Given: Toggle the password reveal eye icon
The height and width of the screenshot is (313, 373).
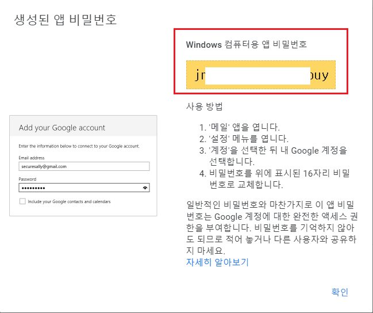Looking at the screenshot, I should click(x=145, y=188).
